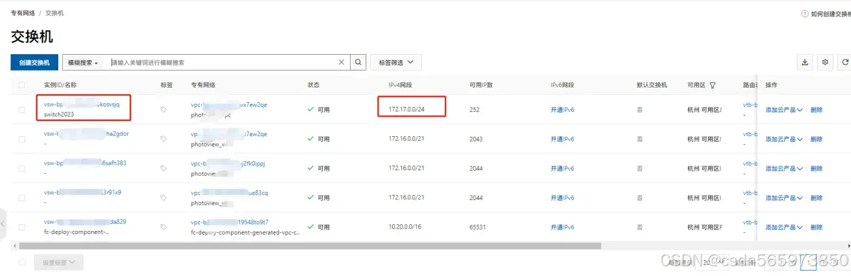Screen dimensions: 851x276
Task: Click 删除 in the 65531 IPs row
Action: pyautogui.click(x=816, y=227)
